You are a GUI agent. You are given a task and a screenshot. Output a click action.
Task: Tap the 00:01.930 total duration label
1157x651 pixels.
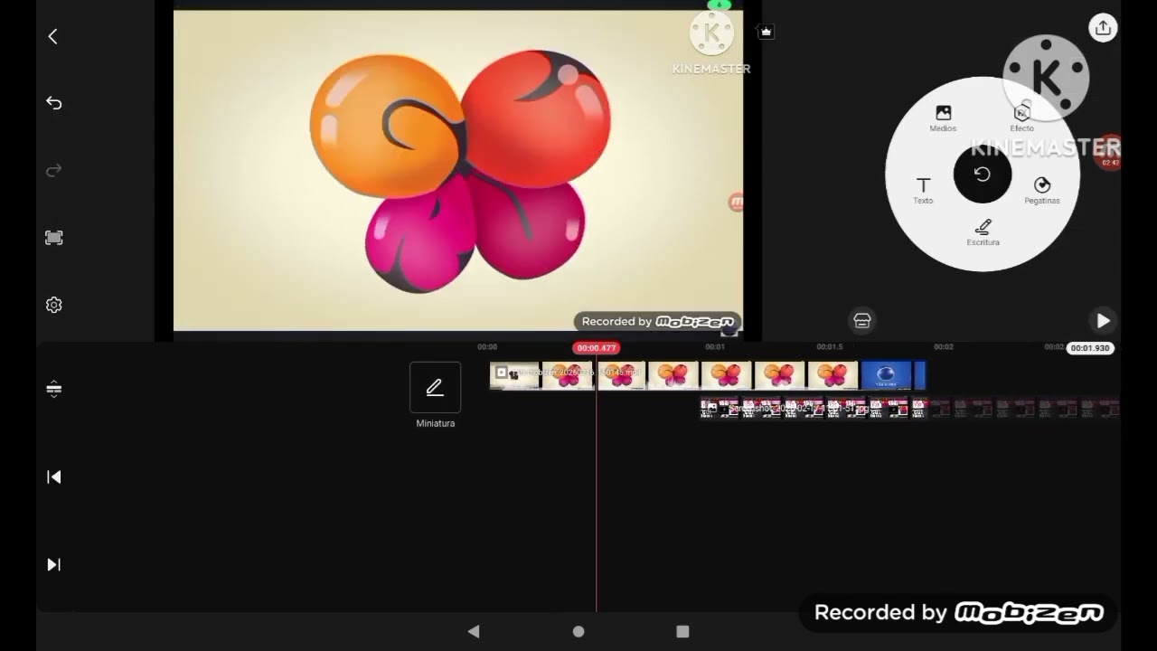click(x=1090, y=348)
